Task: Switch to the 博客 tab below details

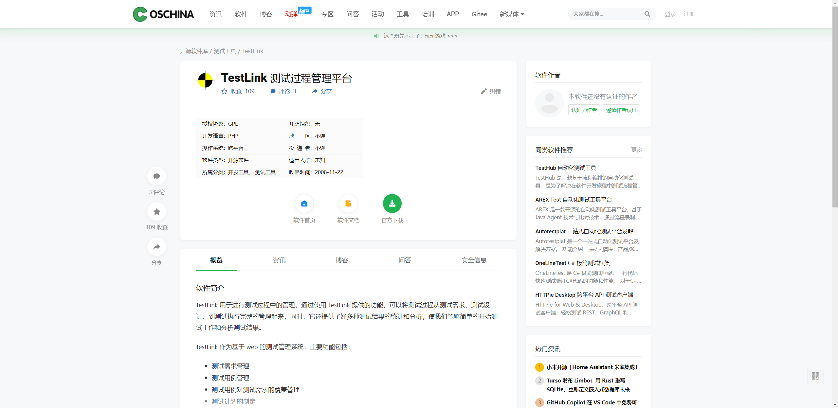Action: click(x=342, y=260)
